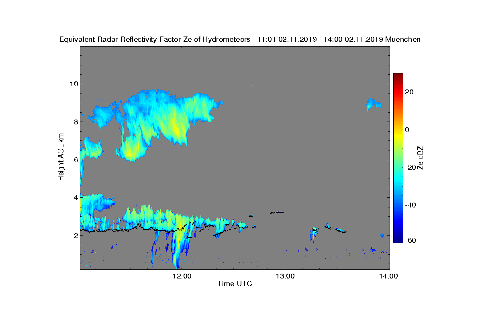Click the colorbar value -20
This screenshot has height=321, width=482.
410,168
